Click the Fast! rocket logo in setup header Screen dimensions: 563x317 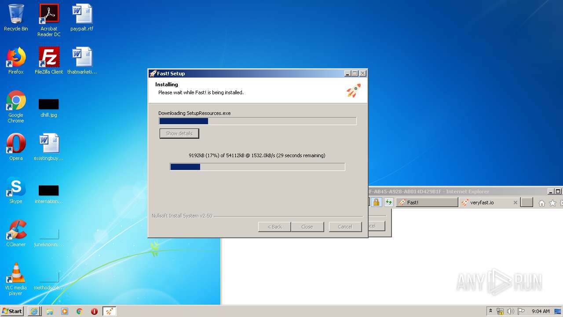354,90
